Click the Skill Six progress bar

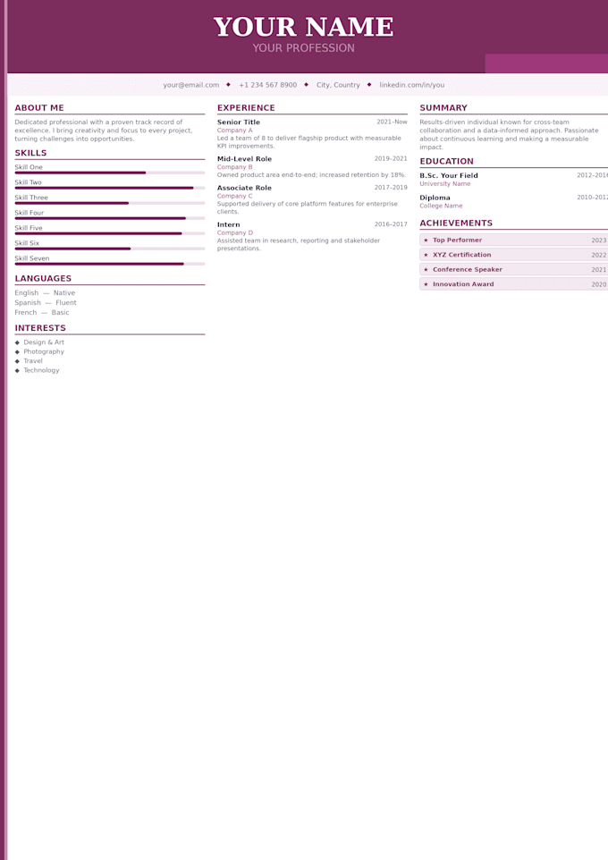(110, 249)
